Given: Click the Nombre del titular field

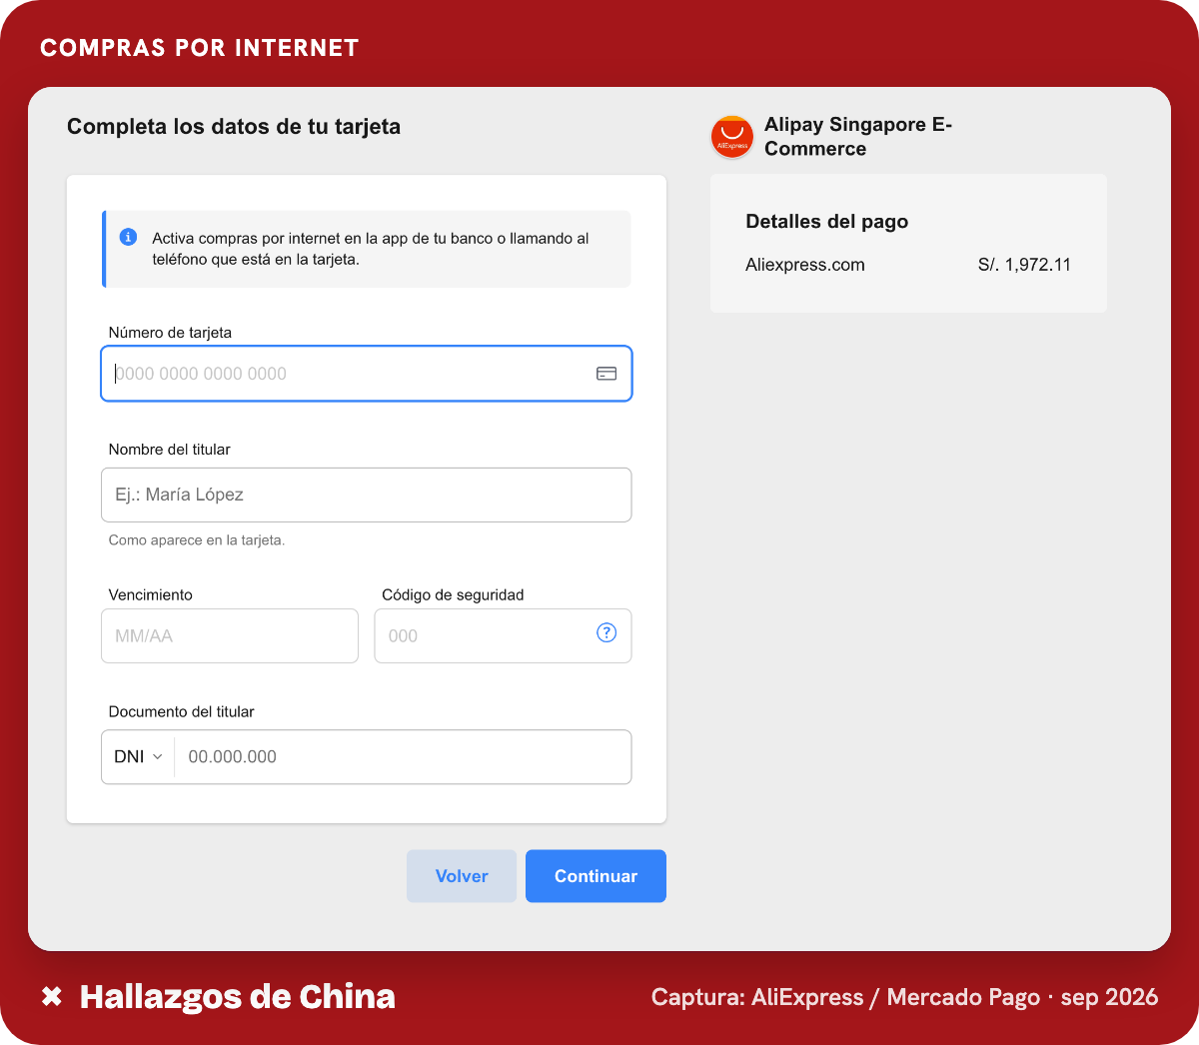Looking at the screenshot, I should click(367, 495).
